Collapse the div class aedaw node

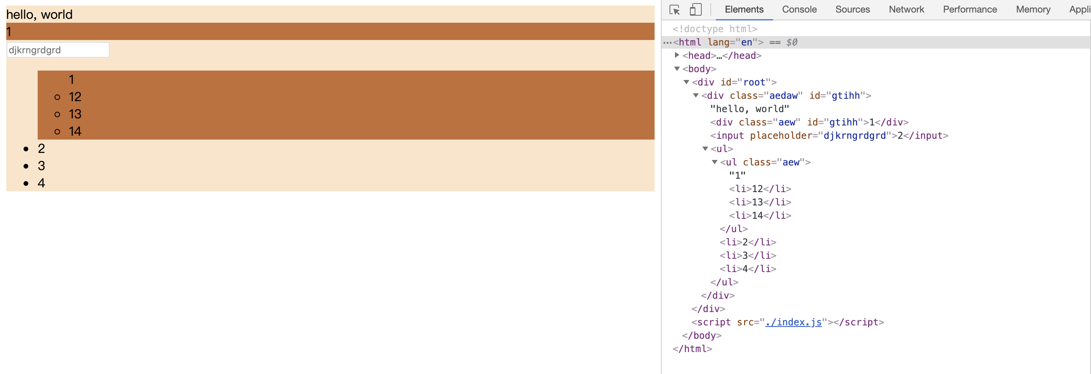coord(695,95)
